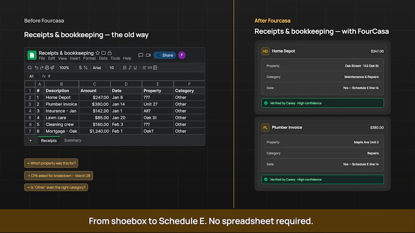Click the 'Jan 20' date cell

[126, 118]
